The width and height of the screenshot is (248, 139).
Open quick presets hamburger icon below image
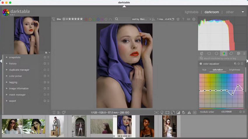54,112
